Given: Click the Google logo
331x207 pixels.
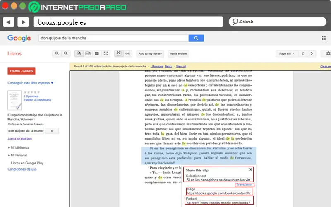Looking at the screenshot, I should 19,38.
